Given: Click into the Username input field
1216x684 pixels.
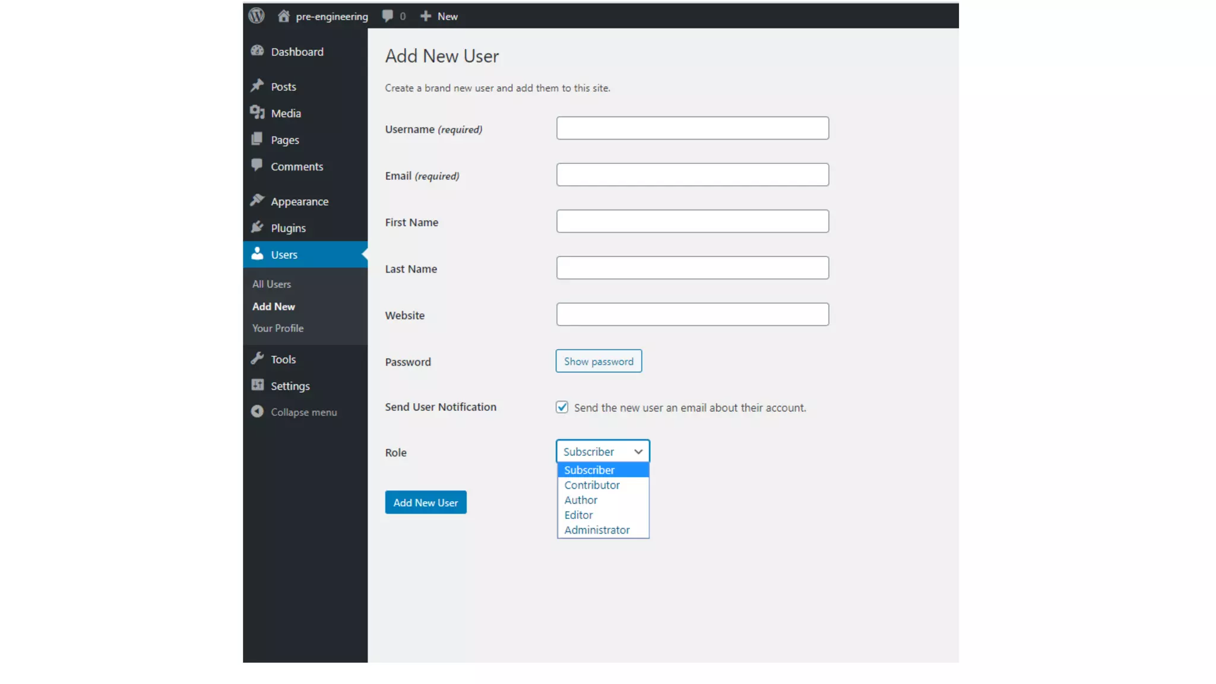Looking at the screenshot, I should coord(692,128).
